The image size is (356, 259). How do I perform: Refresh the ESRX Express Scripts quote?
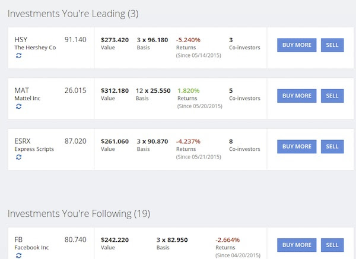click(18, 157)
